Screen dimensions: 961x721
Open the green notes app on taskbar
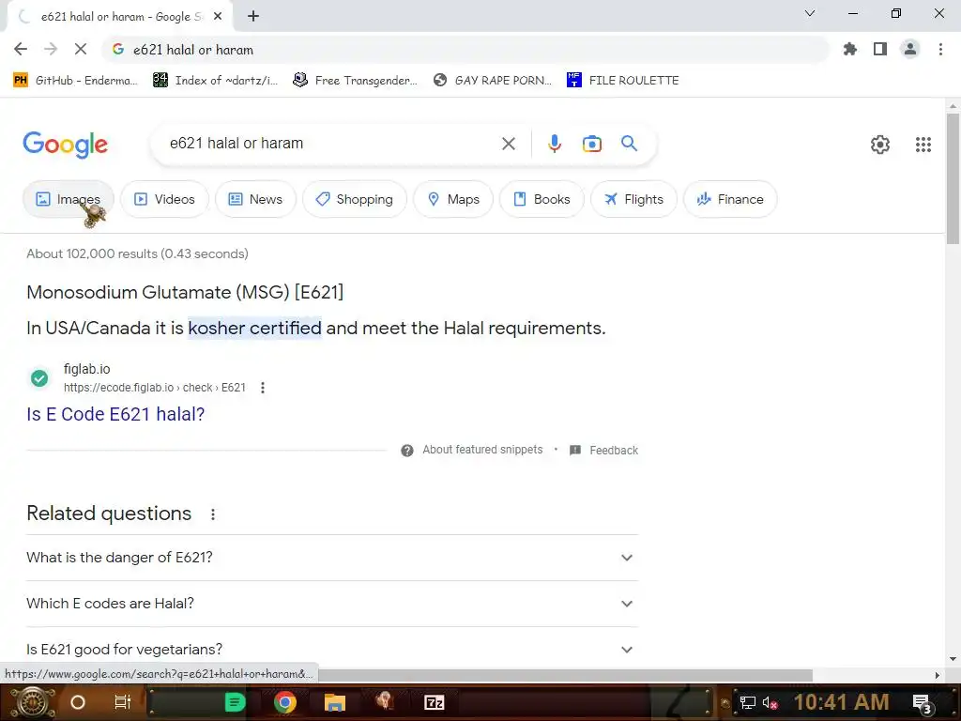tap(235, 702)
